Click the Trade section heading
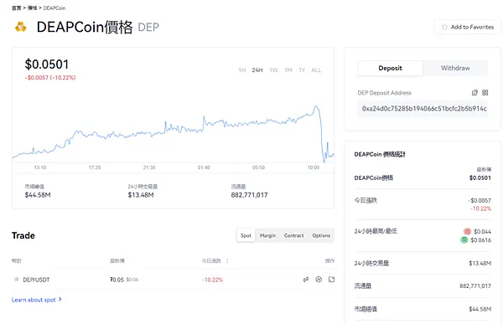This screenshot has height=324, width=503. (x=23, y=235)
